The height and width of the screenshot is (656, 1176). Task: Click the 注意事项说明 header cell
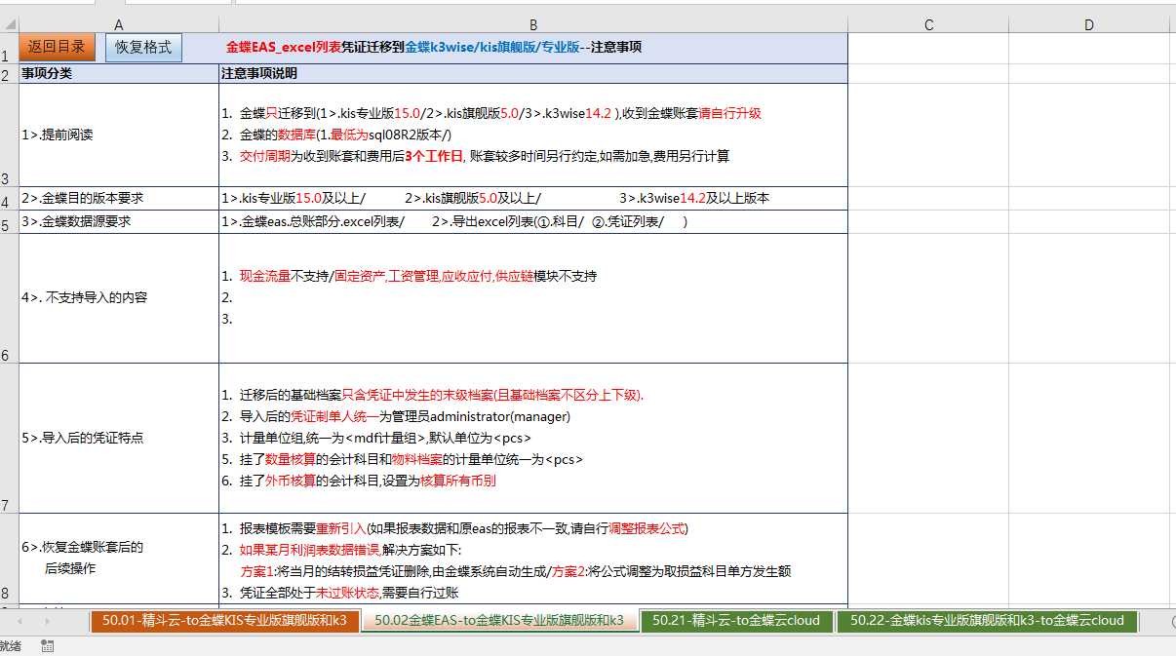(533, 74)
